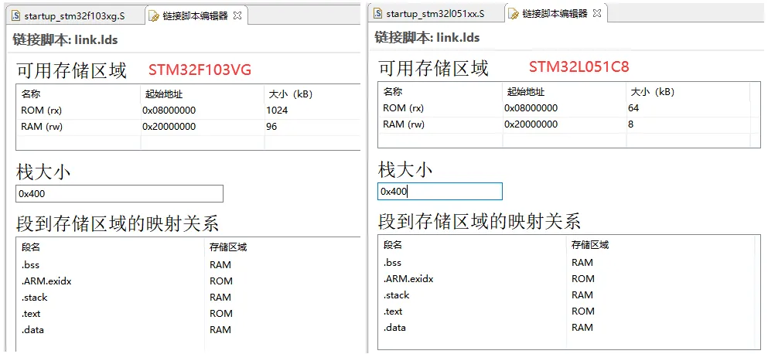Click the right linker script editor tab icon

(x=514, y=14)
